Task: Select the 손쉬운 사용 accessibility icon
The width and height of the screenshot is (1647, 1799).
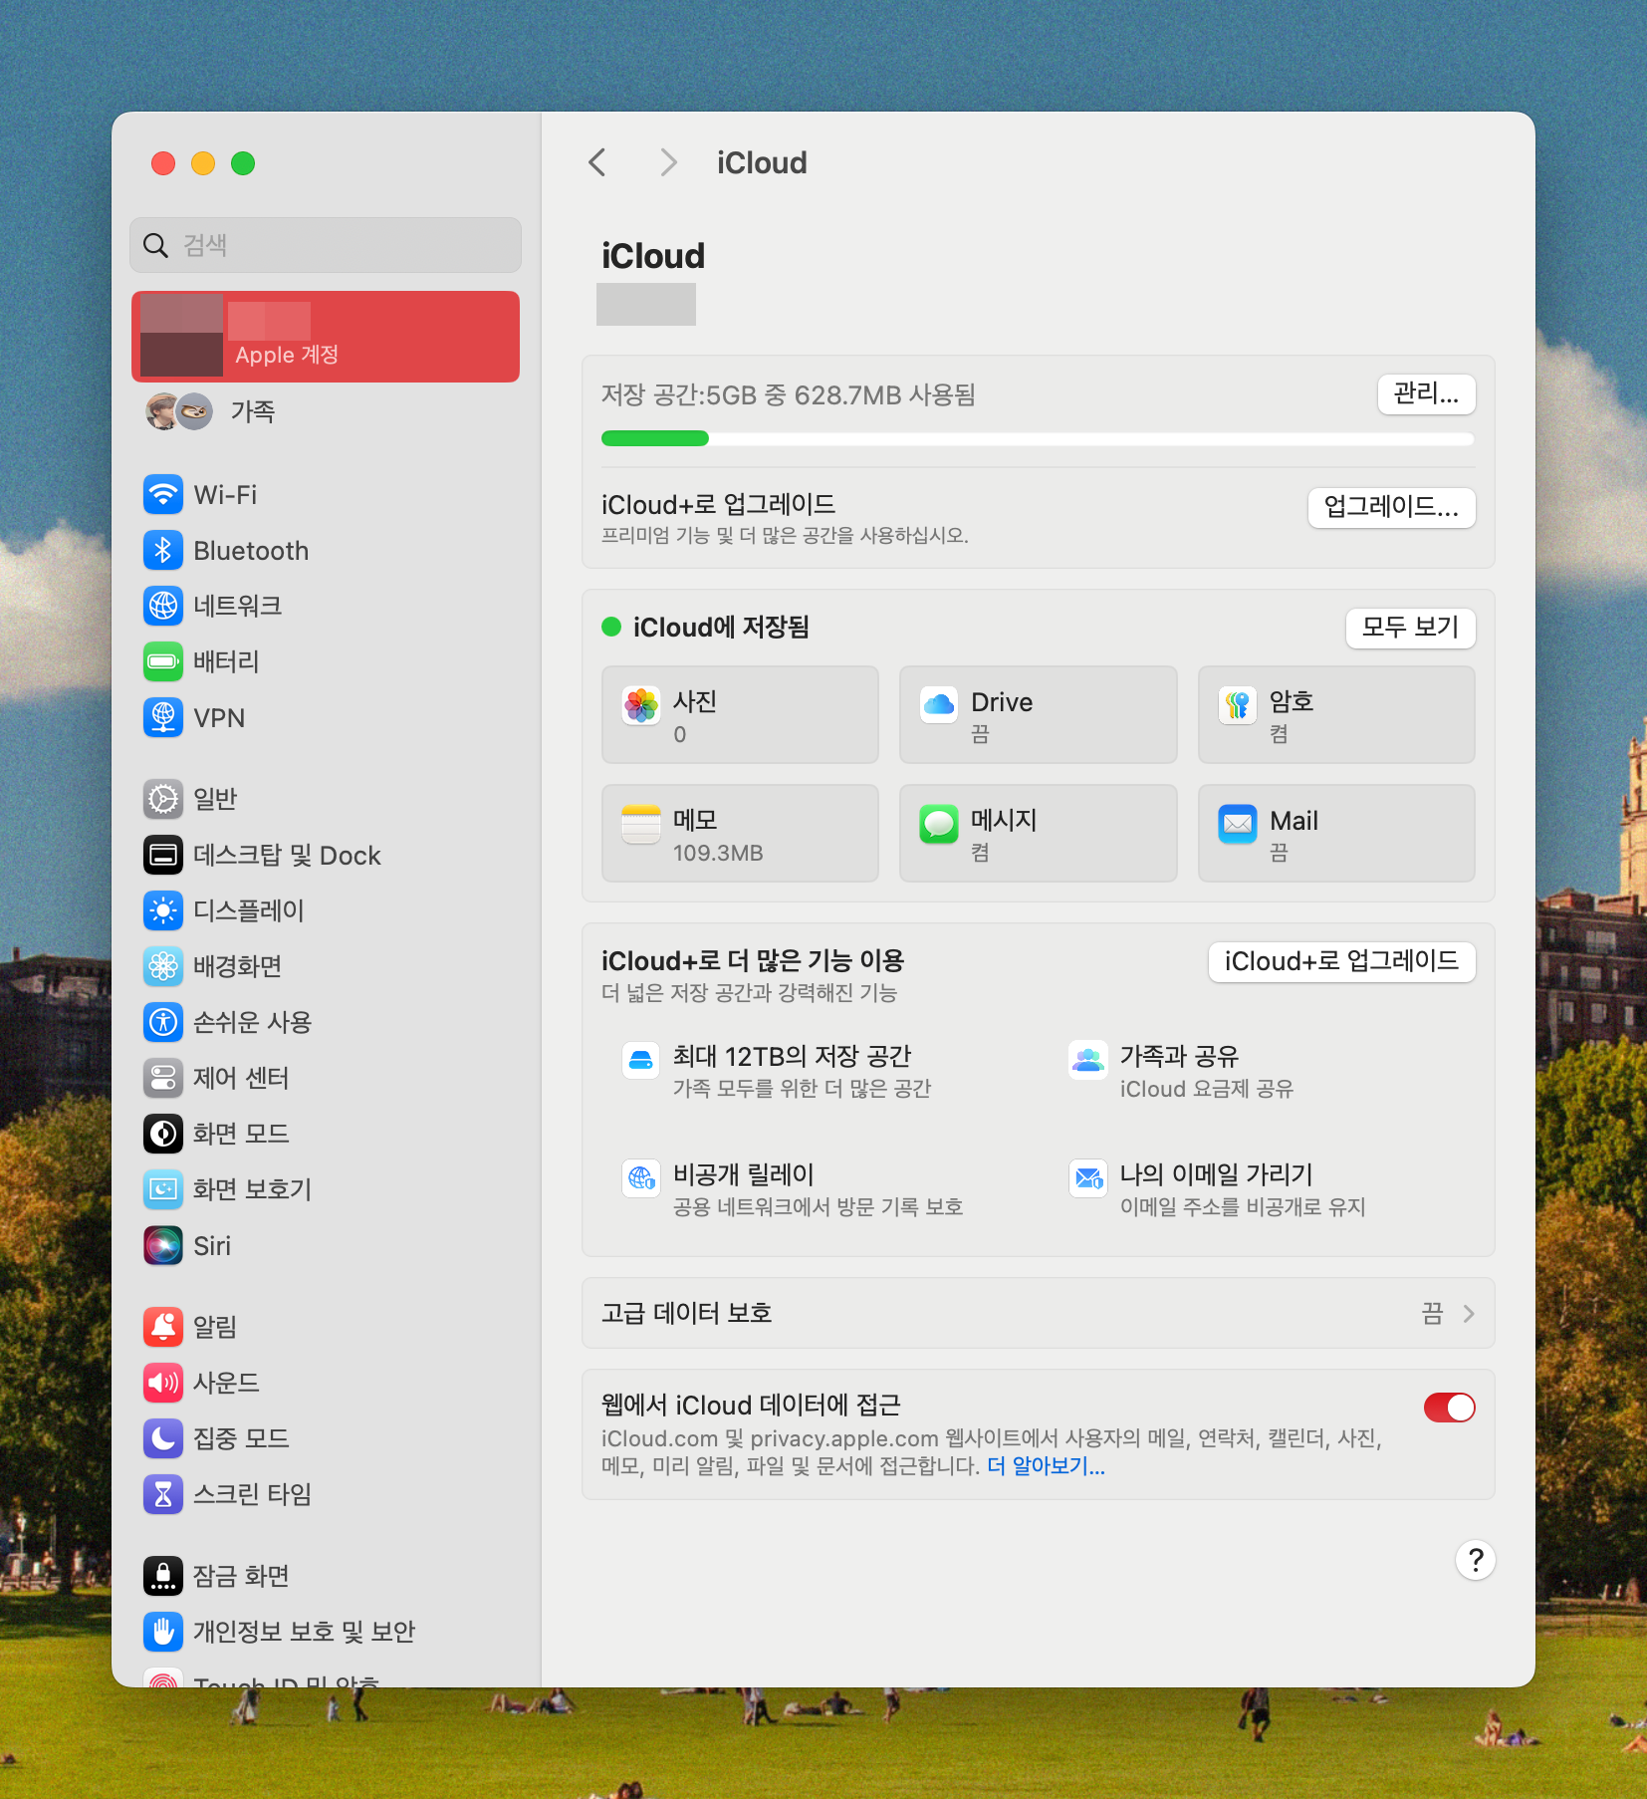Action: point(163,1022)
